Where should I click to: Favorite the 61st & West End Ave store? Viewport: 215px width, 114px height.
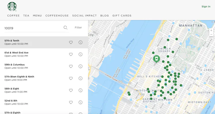71,54
